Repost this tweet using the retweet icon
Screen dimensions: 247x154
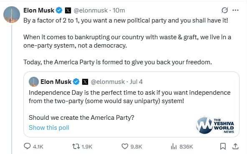[x=76, y=146]
